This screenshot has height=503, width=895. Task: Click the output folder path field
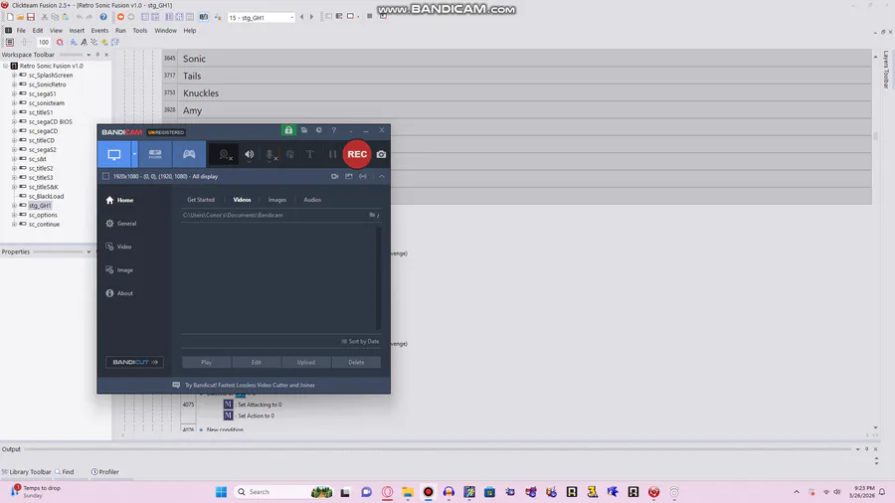[274, 216]
